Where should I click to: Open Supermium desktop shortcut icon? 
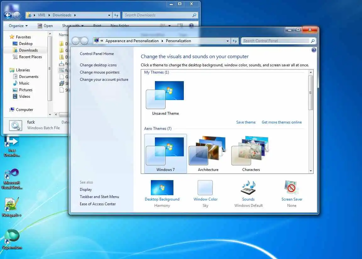[12, 239]
